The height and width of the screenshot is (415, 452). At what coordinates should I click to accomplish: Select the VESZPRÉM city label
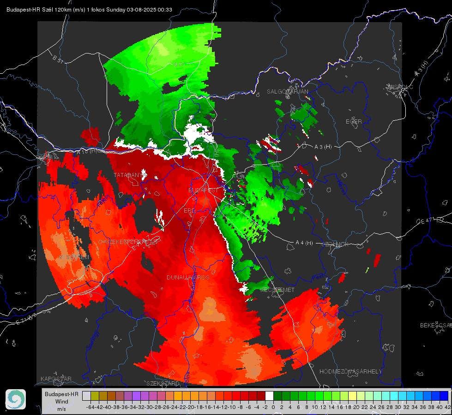pos(74,257)
